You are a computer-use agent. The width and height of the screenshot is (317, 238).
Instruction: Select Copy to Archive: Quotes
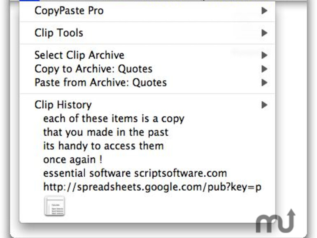93,69
